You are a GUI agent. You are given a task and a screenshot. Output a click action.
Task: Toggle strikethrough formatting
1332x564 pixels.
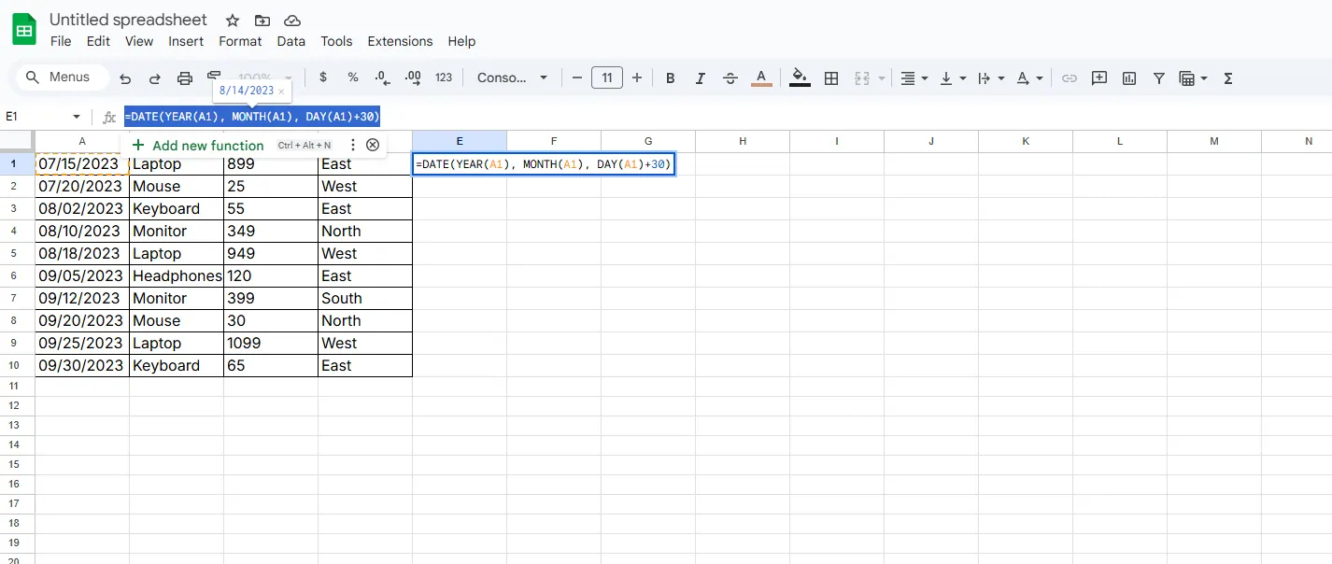pos(730,78)
